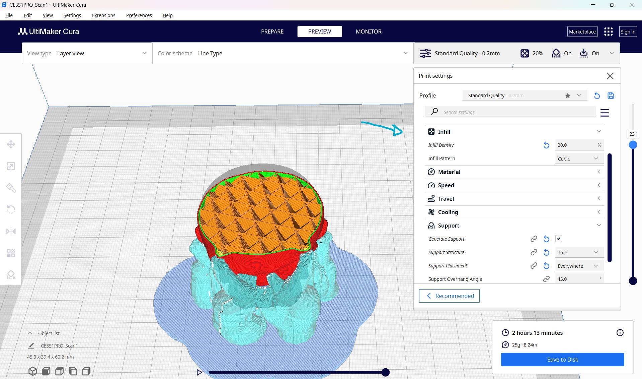
Task: Select the Scale tool in left toolbar
Action: 11,166
